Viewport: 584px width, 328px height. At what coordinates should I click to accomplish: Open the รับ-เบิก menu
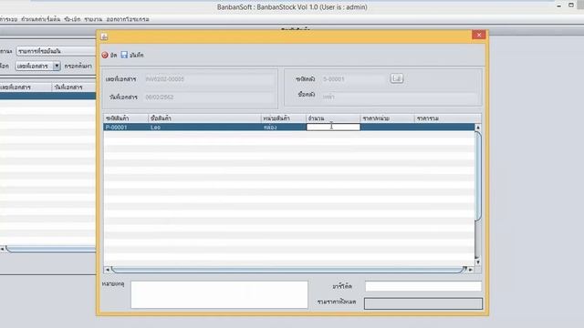72,19
